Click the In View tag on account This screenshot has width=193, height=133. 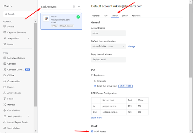click(x=54, y=26)
